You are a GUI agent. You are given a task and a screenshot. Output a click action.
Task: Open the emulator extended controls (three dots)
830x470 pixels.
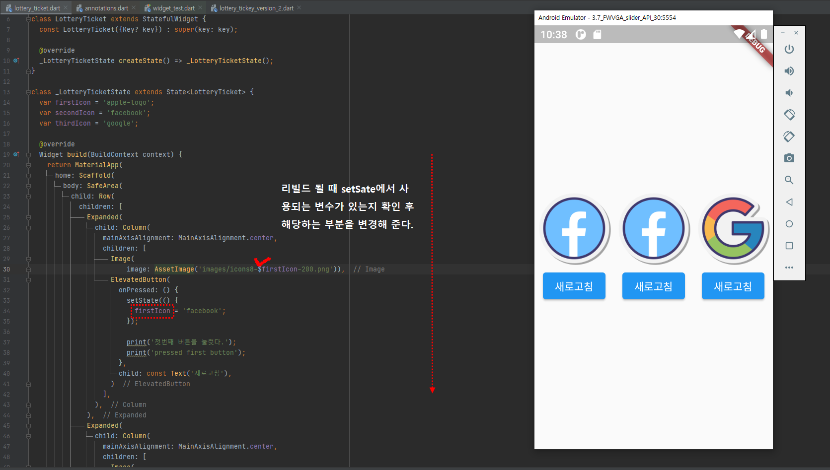tap(789, 268)
